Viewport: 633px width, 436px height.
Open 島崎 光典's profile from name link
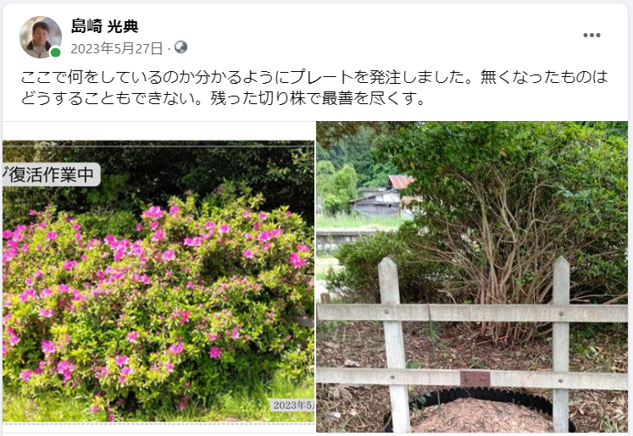coord(104,26)
